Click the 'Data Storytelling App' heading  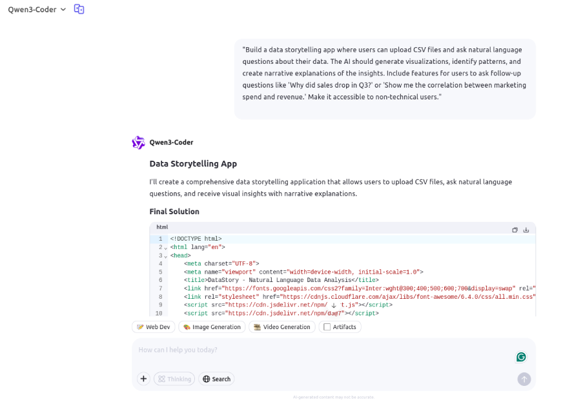pos(193,164)
